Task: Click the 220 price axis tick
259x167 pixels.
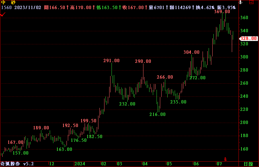Action: click(x=244, y=109)
